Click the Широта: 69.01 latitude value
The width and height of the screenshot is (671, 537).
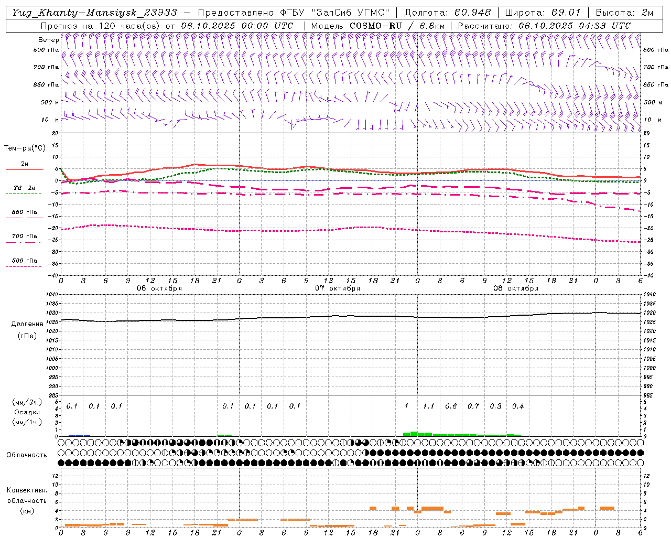coord(543,13)
